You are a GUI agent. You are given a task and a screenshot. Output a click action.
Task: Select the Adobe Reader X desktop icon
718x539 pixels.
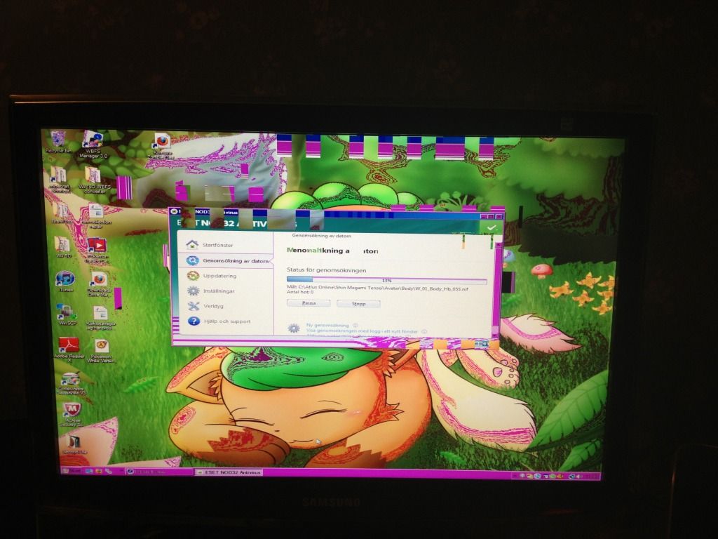(69, 345)
